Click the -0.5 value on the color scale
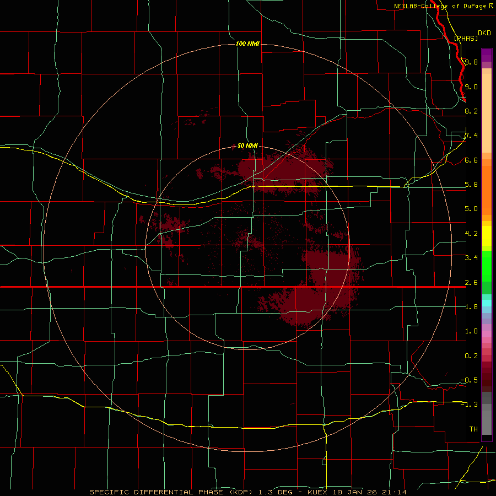This screenshot has width=496, height=496. (469, 380)
